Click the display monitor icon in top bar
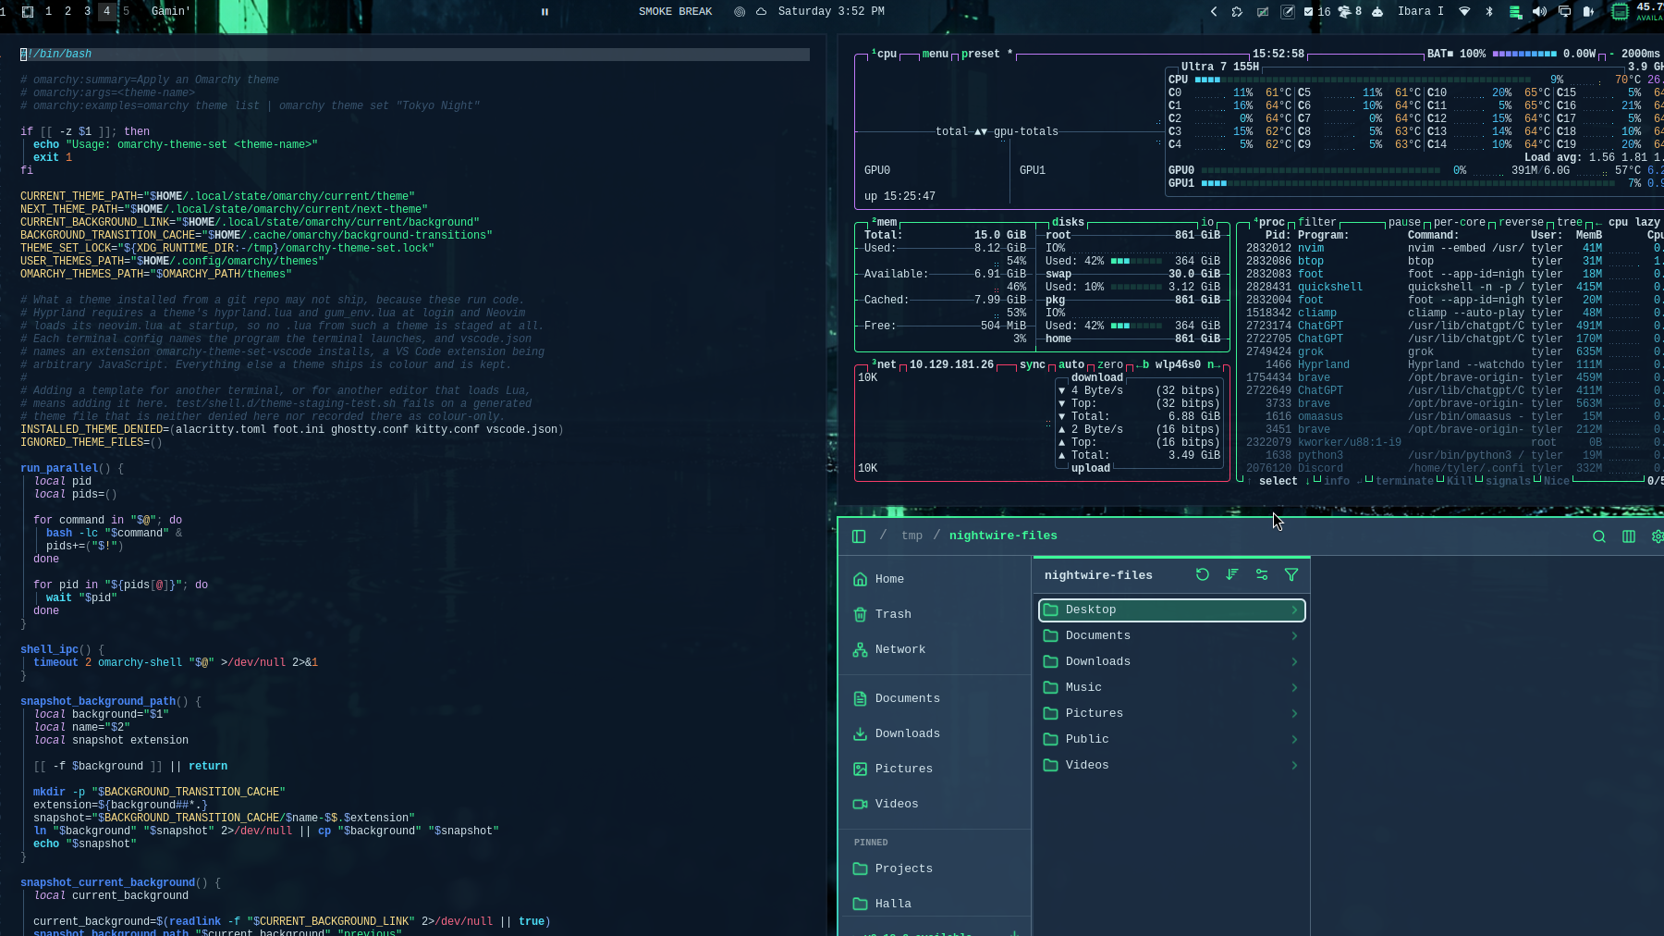This screenshot has height=936, width=1664. [x=1564, y=12]
